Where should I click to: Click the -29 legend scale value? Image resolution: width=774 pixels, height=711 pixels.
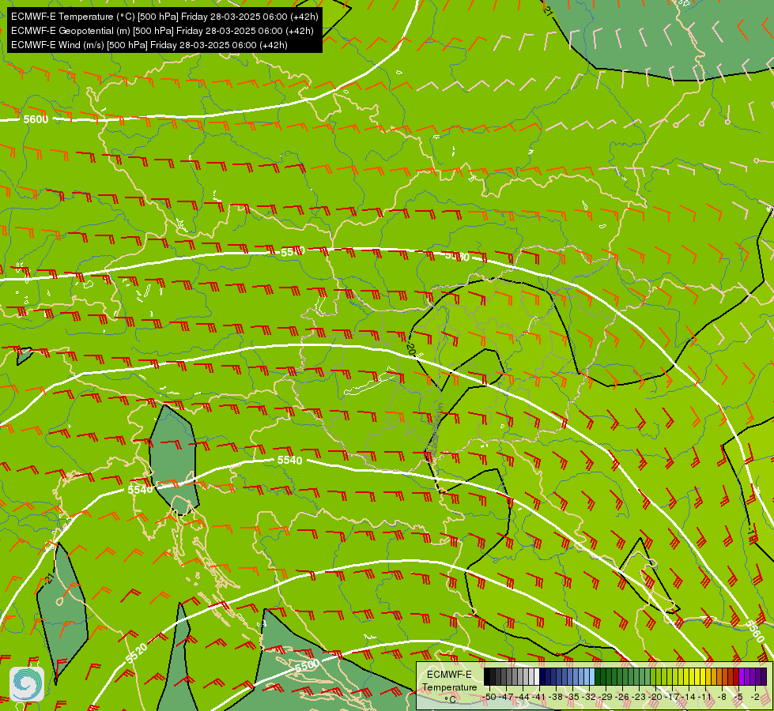click(x=606, y=698)
